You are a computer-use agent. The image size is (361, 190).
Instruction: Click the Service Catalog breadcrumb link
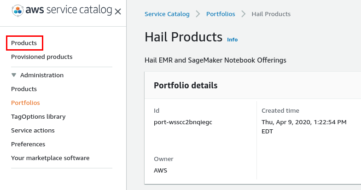click(167, 14)
